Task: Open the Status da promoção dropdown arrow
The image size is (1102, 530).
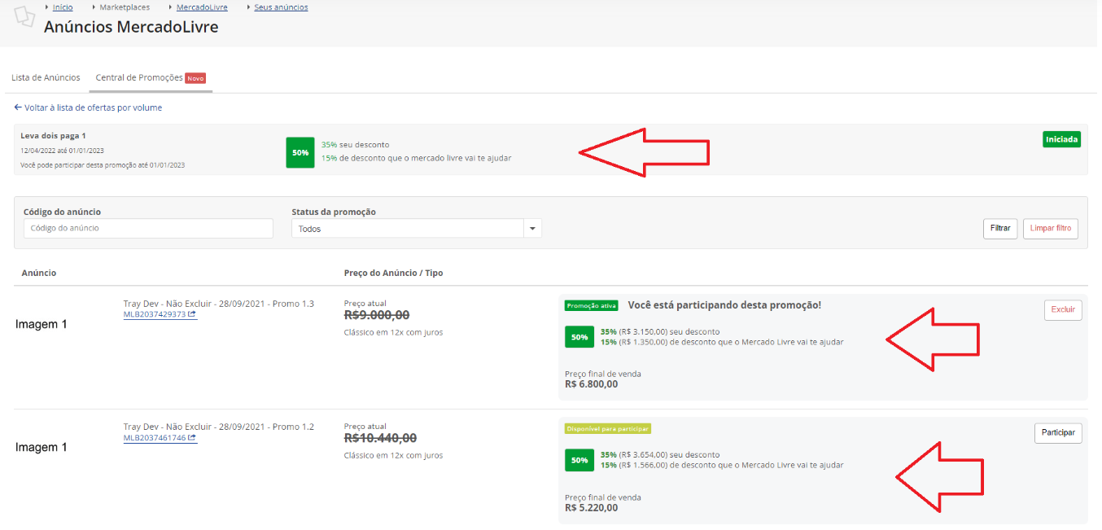Action: 532,229
